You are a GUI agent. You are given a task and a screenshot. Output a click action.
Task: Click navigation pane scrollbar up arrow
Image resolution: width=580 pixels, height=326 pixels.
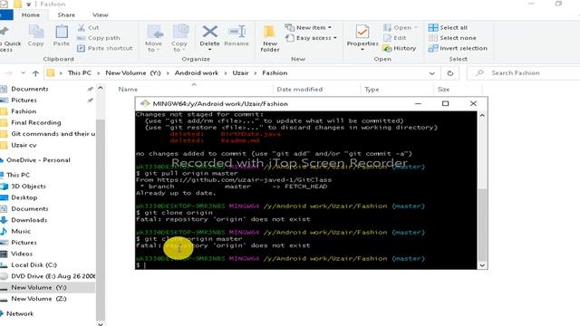coord(101,88)
